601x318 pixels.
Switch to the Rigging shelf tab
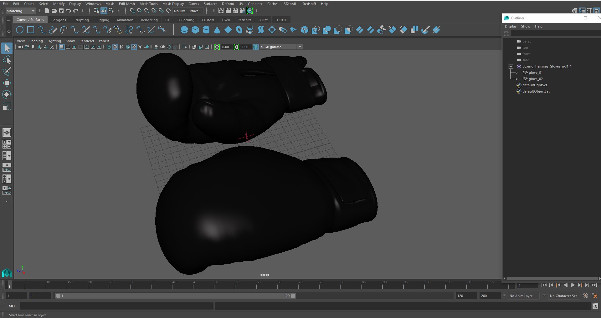click(103, 20)
